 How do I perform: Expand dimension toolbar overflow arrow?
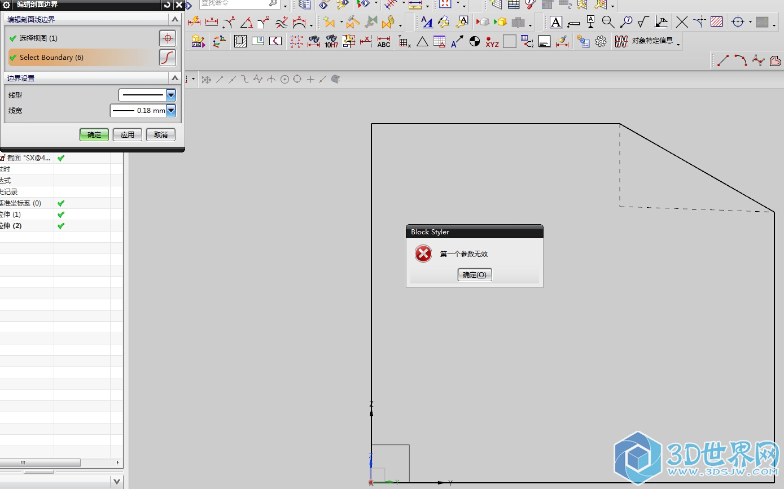click(x=311, y=24)
